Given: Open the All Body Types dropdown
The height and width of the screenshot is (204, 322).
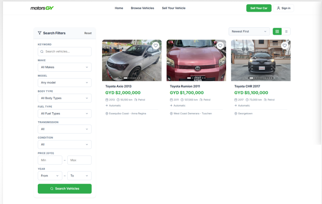Looking at the screenshot, I should [x=65, y=98].
